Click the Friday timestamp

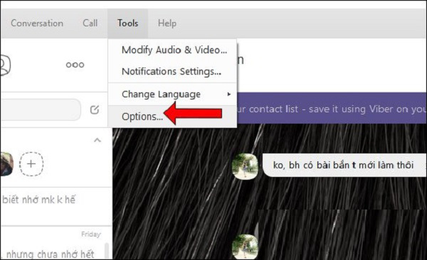[91, 234]
